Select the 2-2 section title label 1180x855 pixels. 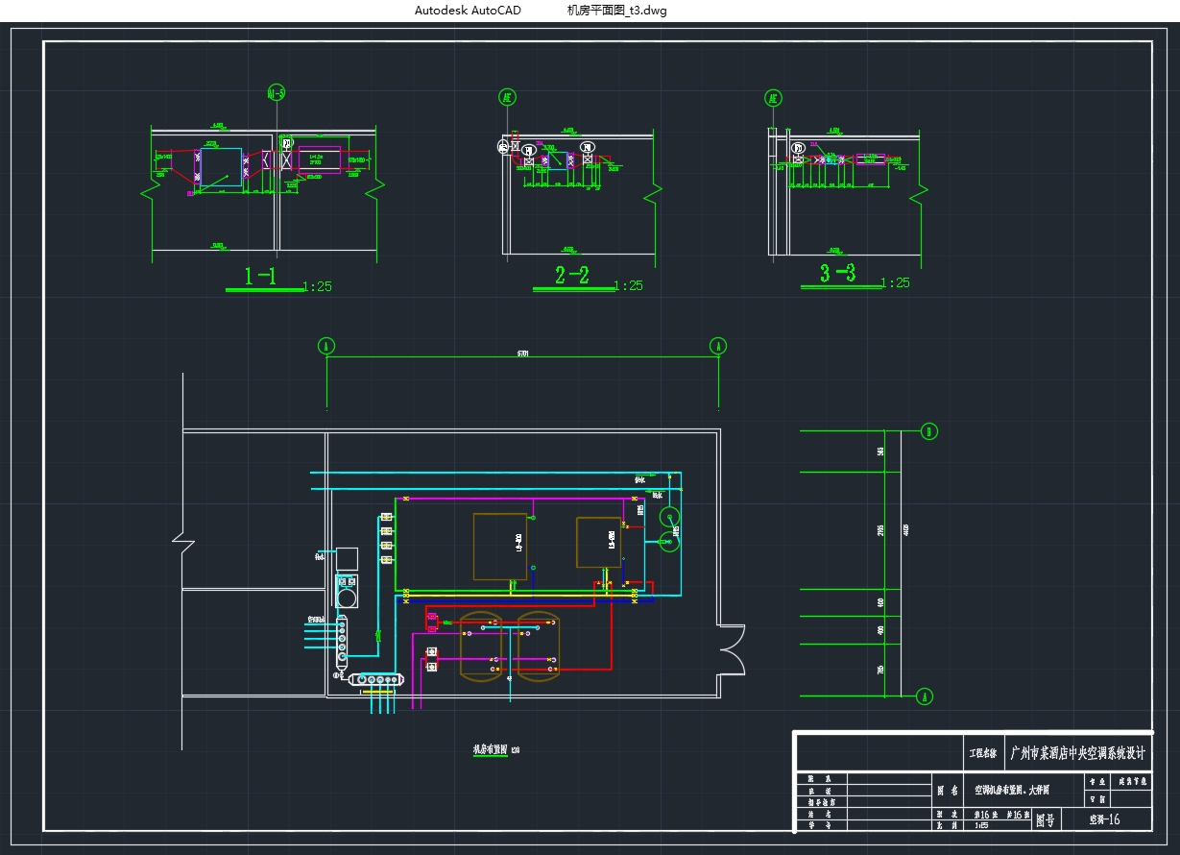click(572, 277)
